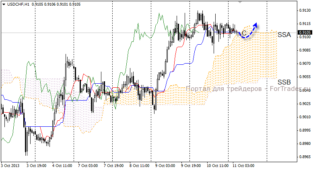Click the USDCHF,H1 chart title text

point(19,4)
